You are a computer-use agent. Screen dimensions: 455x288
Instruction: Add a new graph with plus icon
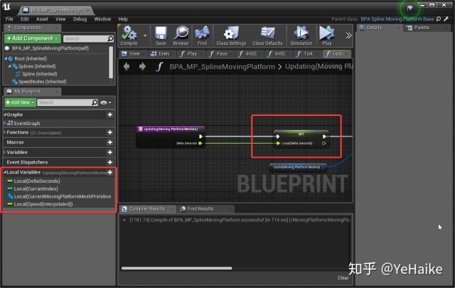(x=110, y=114)
